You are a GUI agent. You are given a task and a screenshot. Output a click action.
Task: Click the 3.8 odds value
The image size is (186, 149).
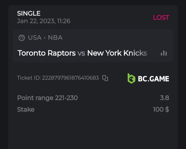pyautogui.click(x=164, y=98)
